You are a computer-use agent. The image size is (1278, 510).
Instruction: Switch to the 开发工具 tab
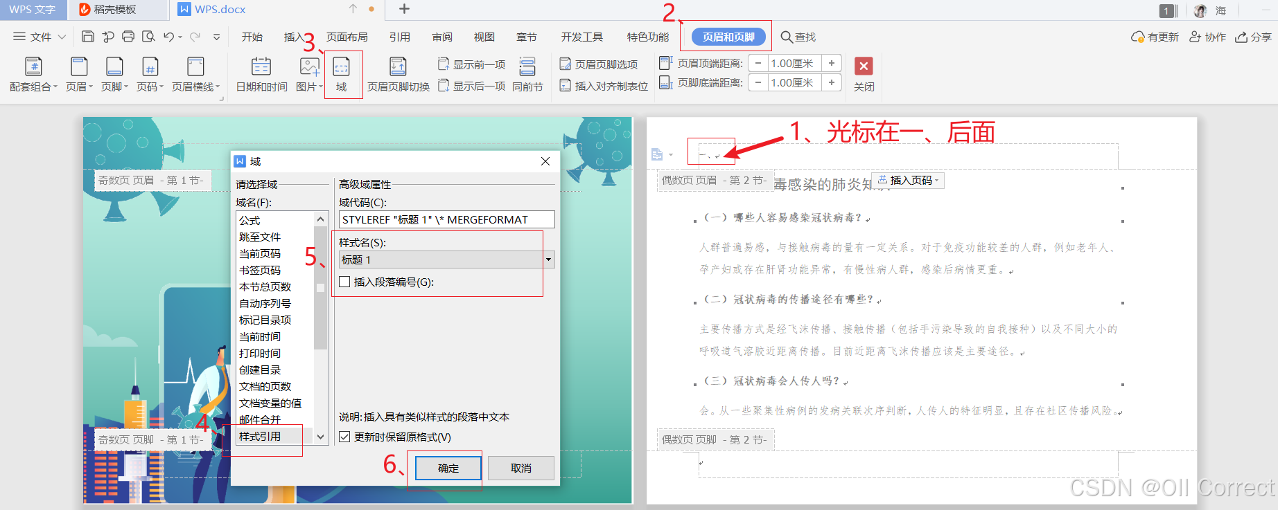point(582,37)
